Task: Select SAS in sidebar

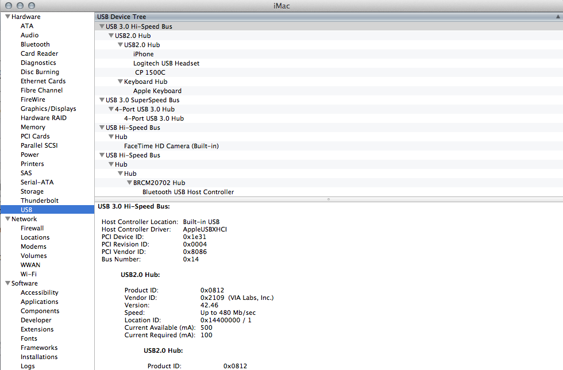Action: [26, 173]
